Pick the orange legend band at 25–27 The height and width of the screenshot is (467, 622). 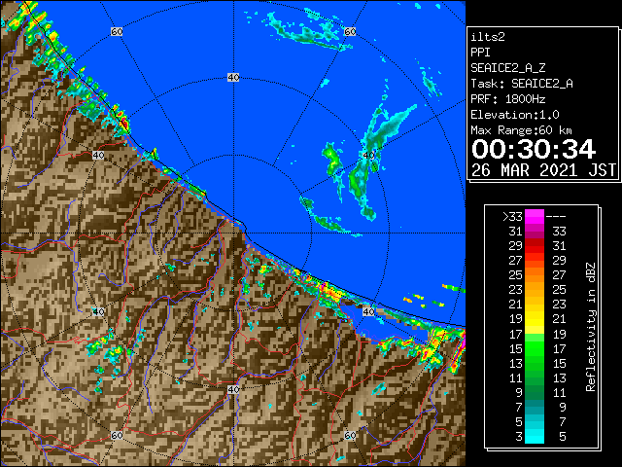(535, 275)
